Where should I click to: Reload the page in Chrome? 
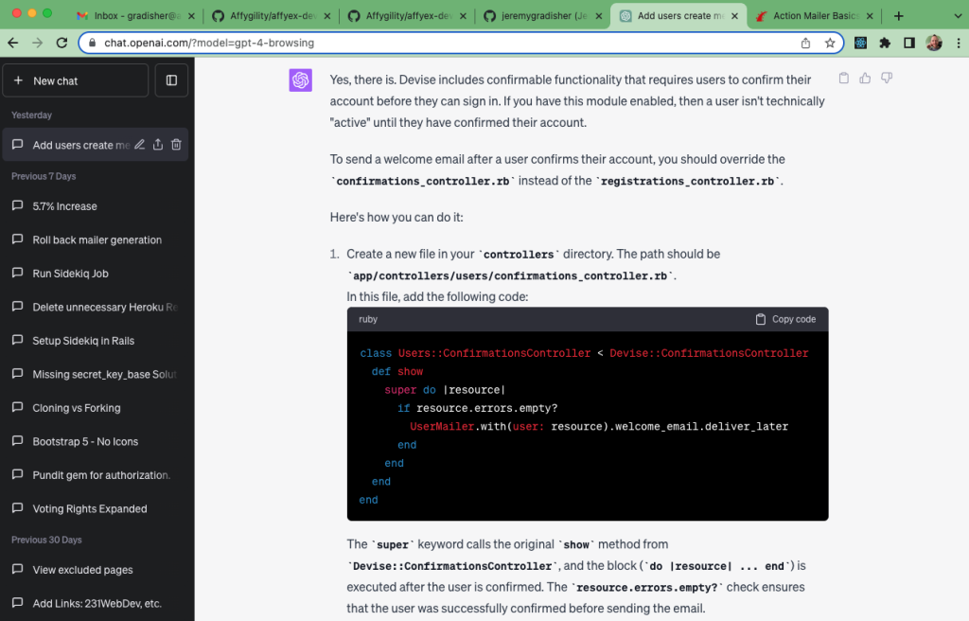pyautogui.click(x=62, y=43)
